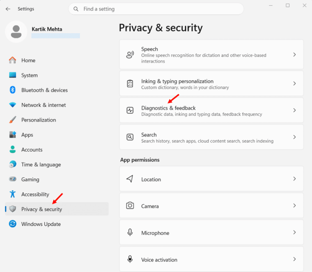Expand Diagnostics & feedback chevron
Viewport: 312px width, 272px height.
[x=295, y=110]
